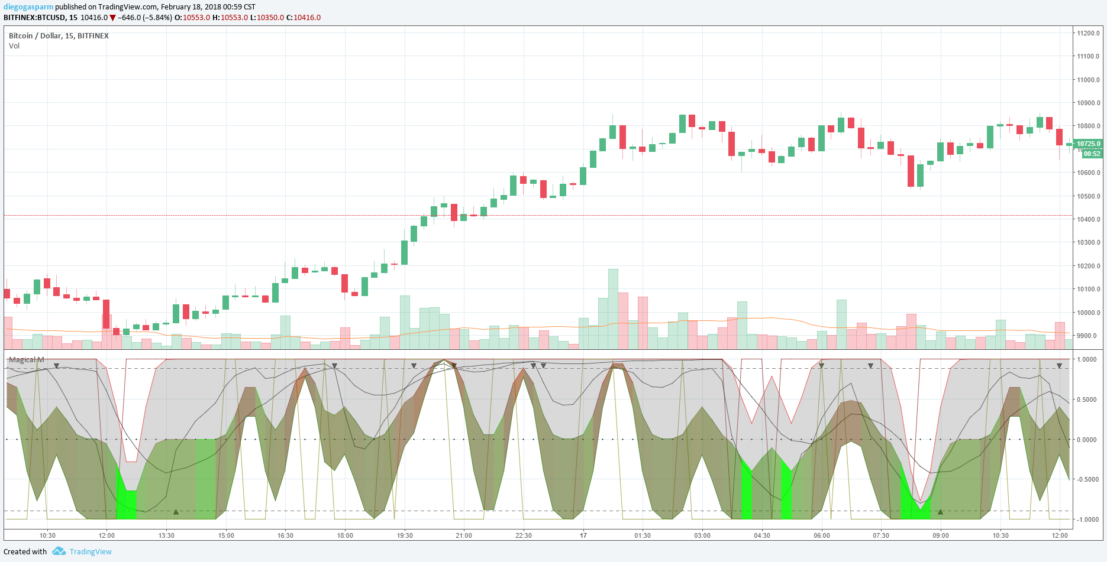Click the BITFINEX:BTCUSD, 15 symbol text

40,18
